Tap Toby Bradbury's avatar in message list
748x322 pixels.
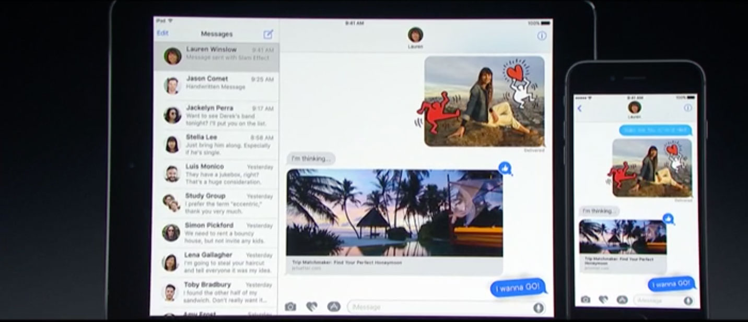click(x=169, y=292)
